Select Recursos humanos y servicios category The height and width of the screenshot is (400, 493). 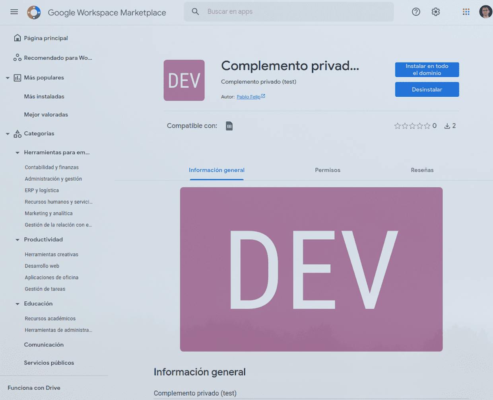click(x=58, y=202)
